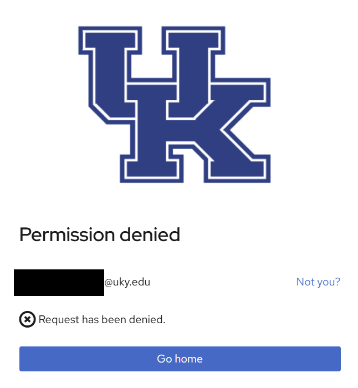
Task: Tap the X icon beside the denied message
Action: [27, 320]
